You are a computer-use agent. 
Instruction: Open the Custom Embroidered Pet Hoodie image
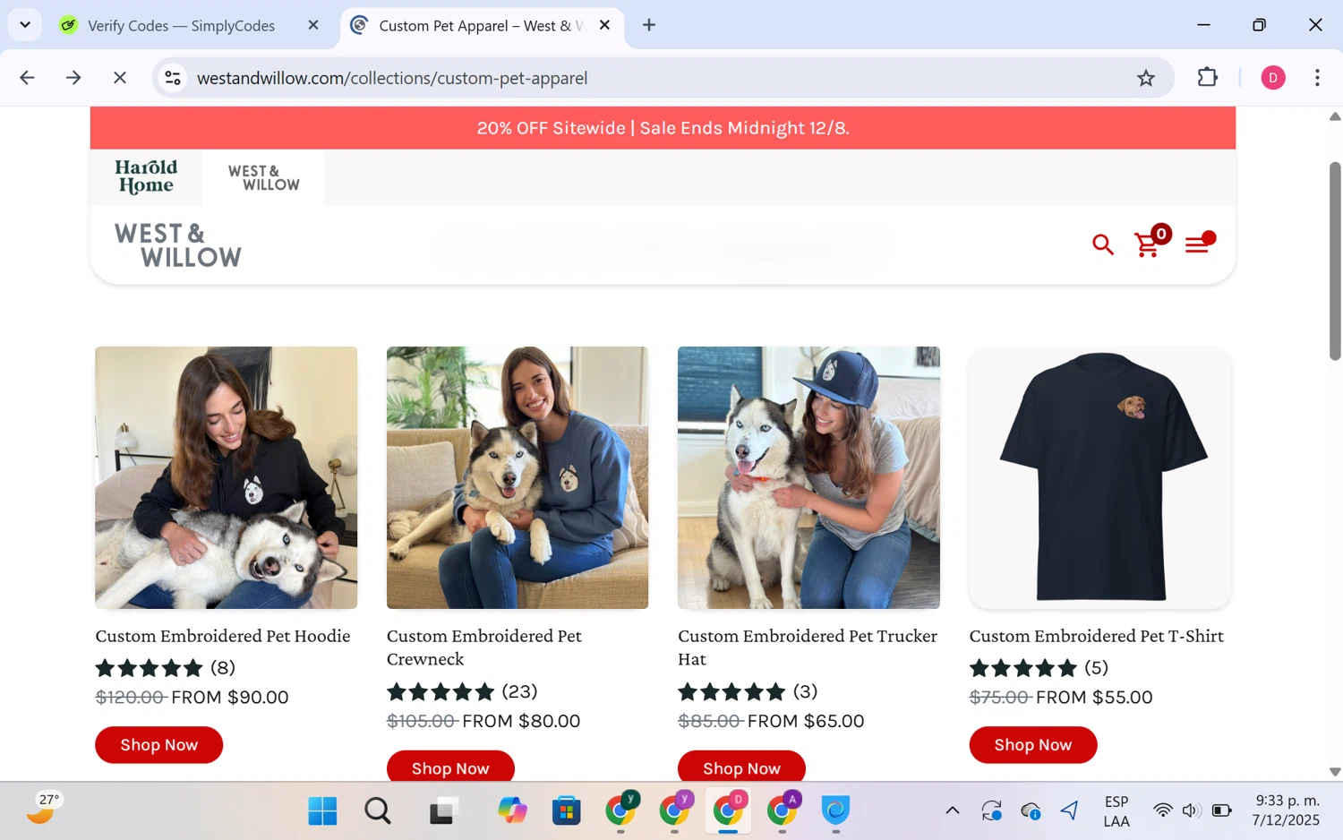click(x=226, y=477)
